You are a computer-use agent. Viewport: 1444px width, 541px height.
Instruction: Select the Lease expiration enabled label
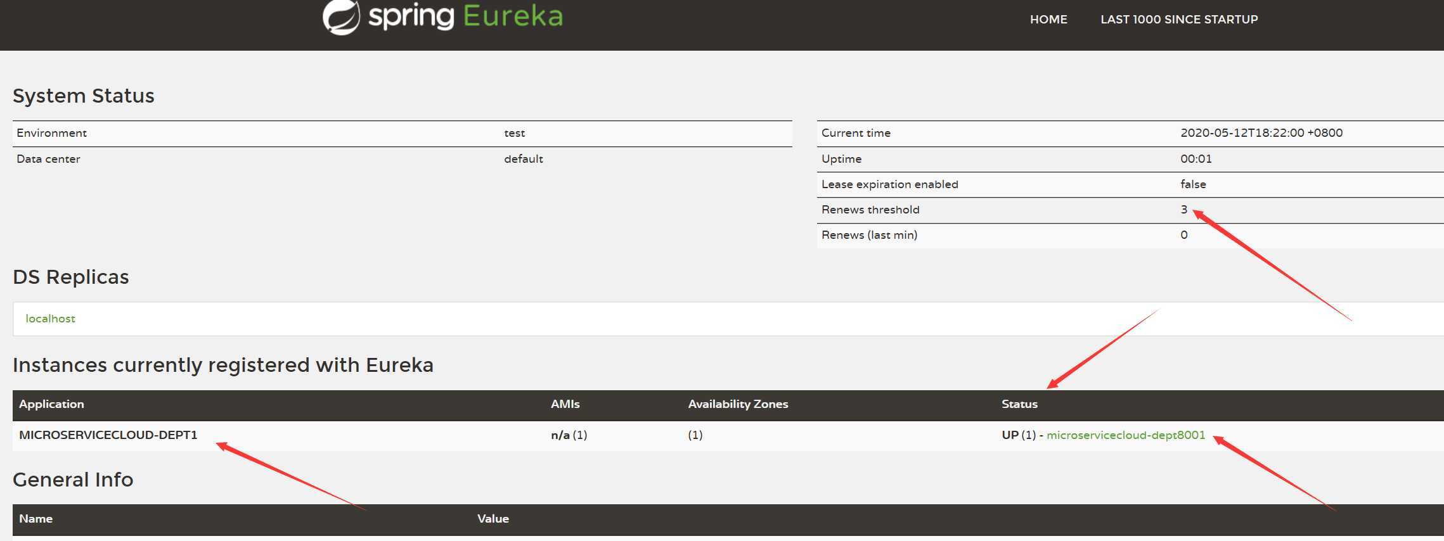(890, 184)
